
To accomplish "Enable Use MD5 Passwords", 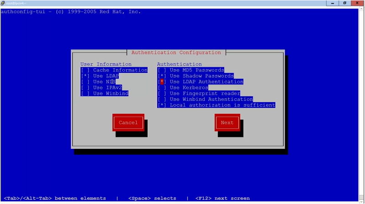I will pos(162,70).
